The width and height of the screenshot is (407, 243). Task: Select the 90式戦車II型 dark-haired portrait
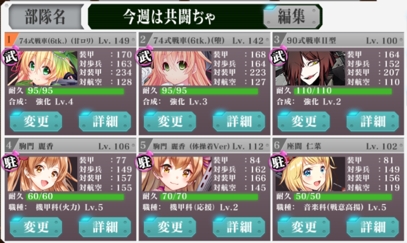point(311,68)
